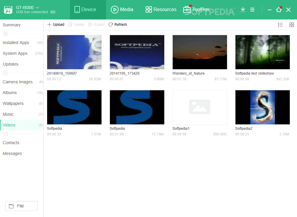Open Camera Images section

[22, 82]
